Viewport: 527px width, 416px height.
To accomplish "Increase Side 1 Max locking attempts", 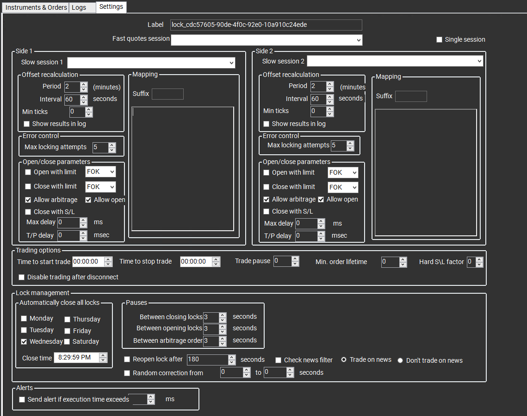I will coord(112,145).
